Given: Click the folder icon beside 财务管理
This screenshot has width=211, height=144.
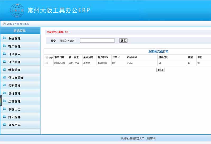Looking at the screenshot, I should tap(4, 70).
